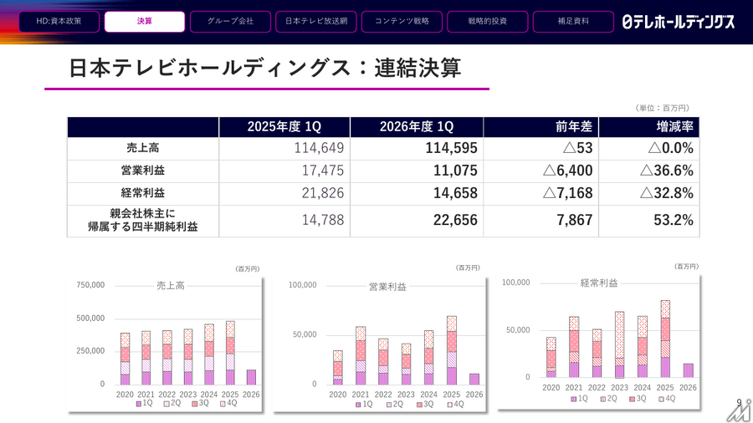Click the 2021 bar in 経常利益 chart
This screenshot has height=423, width=753.
(574, 347)
